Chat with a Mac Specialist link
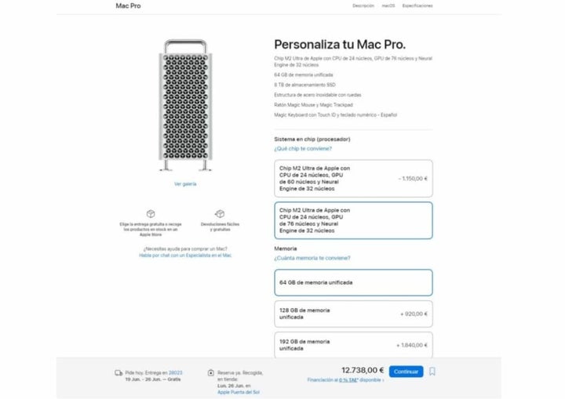Viewport: 565px width, 399px height. tap(185, 255)
